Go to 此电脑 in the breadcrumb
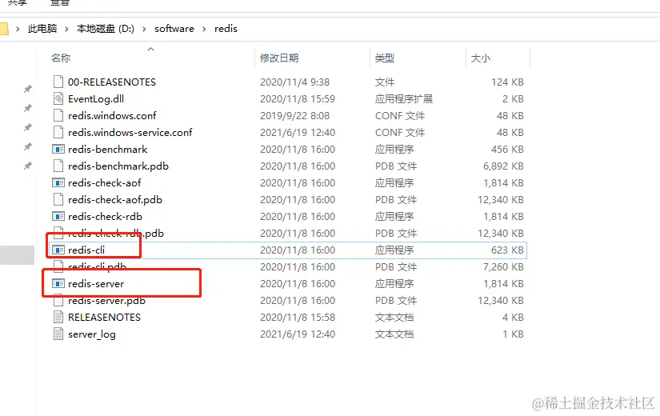Viewport: 660px width, 416px height. tap(42, 29)
